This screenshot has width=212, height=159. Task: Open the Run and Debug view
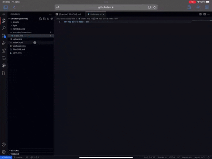coord(4,43)
